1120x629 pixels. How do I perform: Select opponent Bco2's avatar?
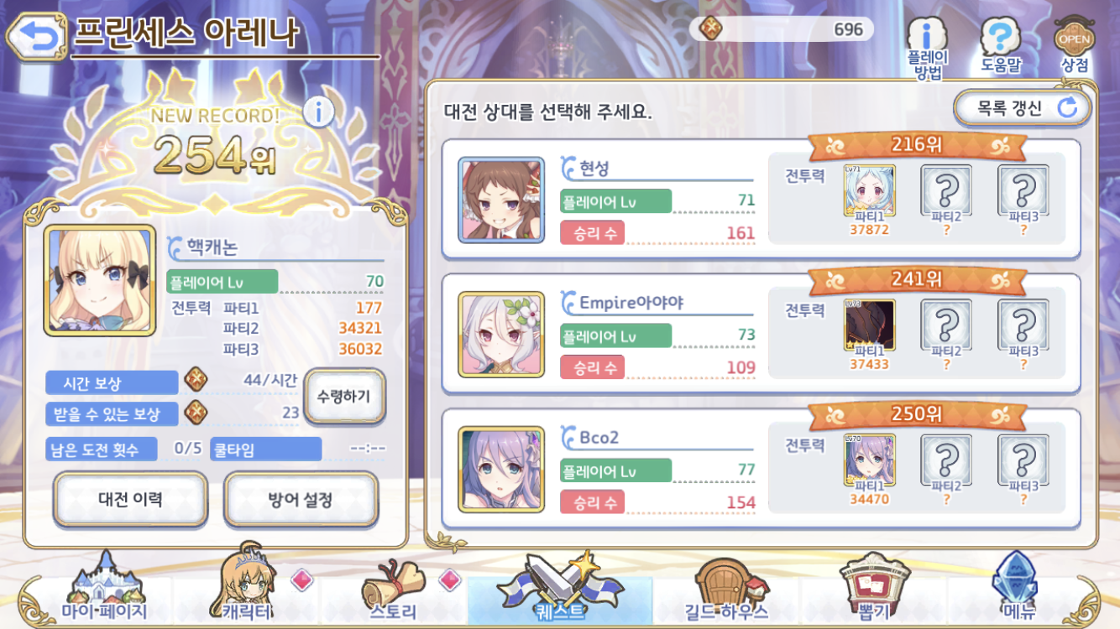coord(501,469)
